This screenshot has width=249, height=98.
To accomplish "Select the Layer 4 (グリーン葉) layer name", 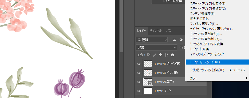I will coord(168,64).
